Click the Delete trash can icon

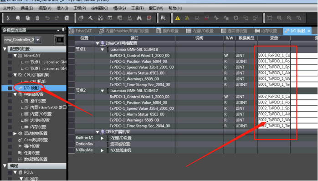[37, 18]
